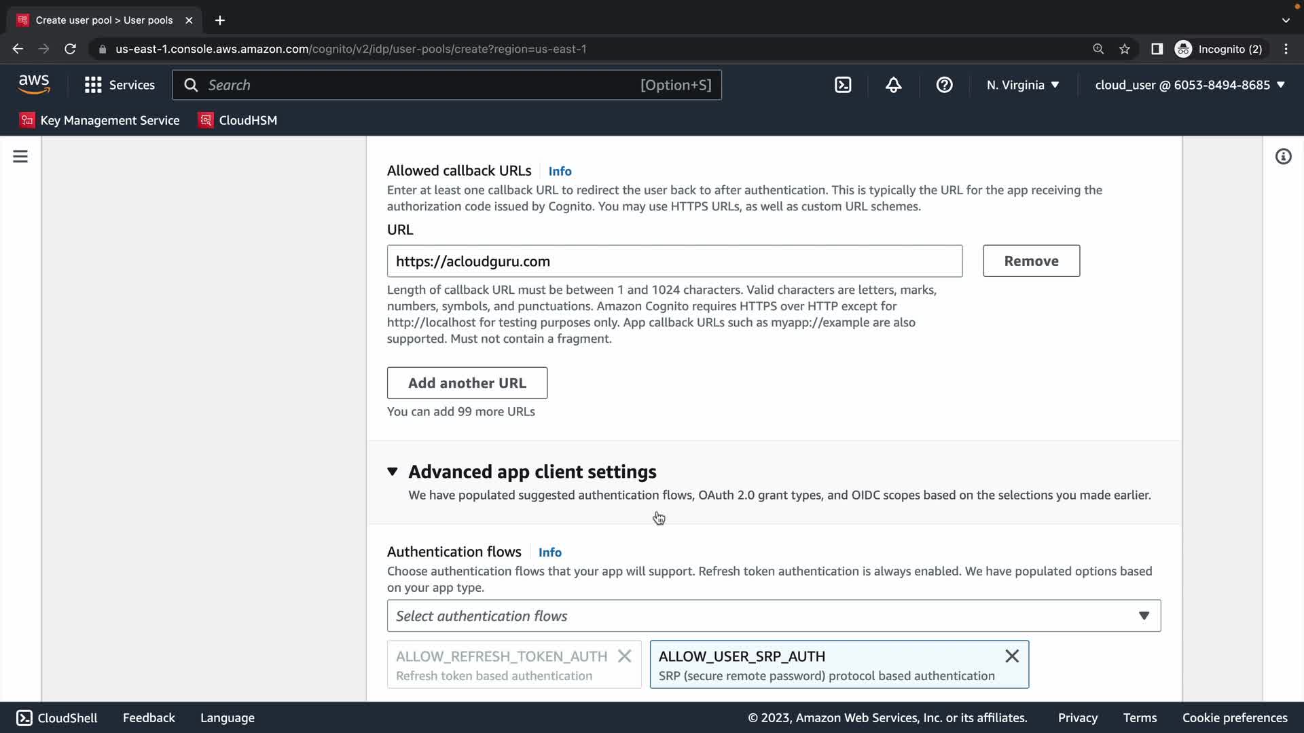The image size is (1304, 733).
Task: Click the Add another URL button
Action: pyautogui.click(x=467, y=383)
